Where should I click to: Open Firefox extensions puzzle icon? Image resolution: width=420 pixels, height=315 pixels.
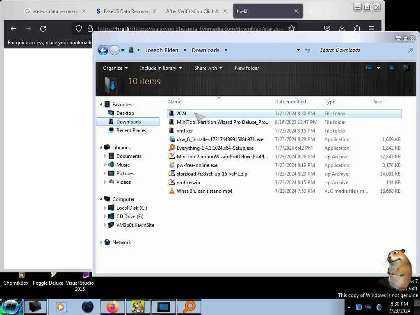pos(357,28)
